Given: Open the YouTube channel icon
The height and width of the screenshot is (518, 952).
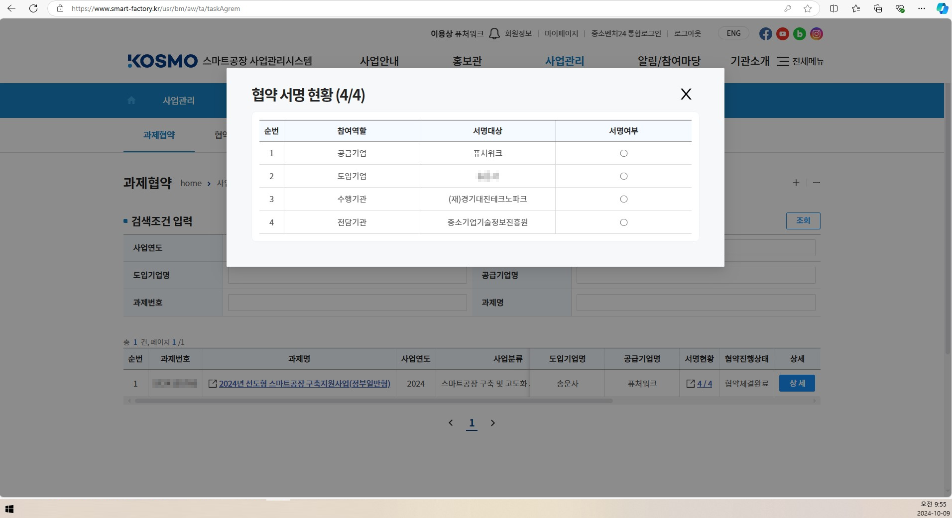Looking at the screenshot, I should [782, 33].
